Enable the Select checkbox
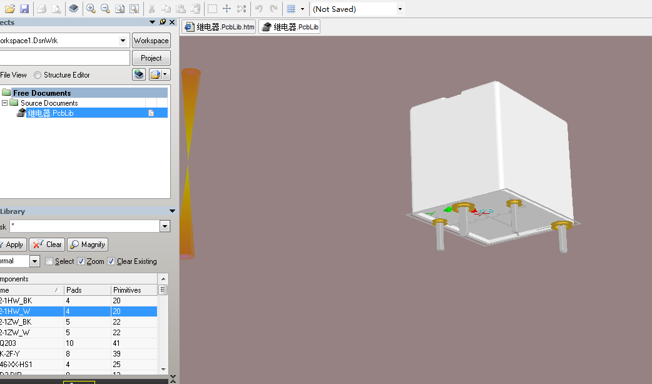Screen dimensions: 652x384 tap(49, 261)
